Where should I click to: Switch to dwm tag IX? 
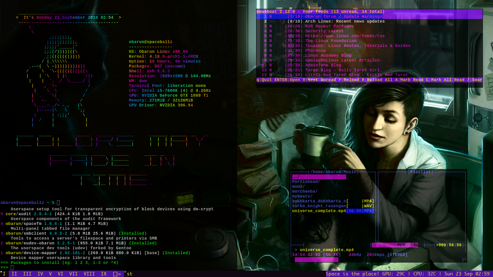pos(104,274)
